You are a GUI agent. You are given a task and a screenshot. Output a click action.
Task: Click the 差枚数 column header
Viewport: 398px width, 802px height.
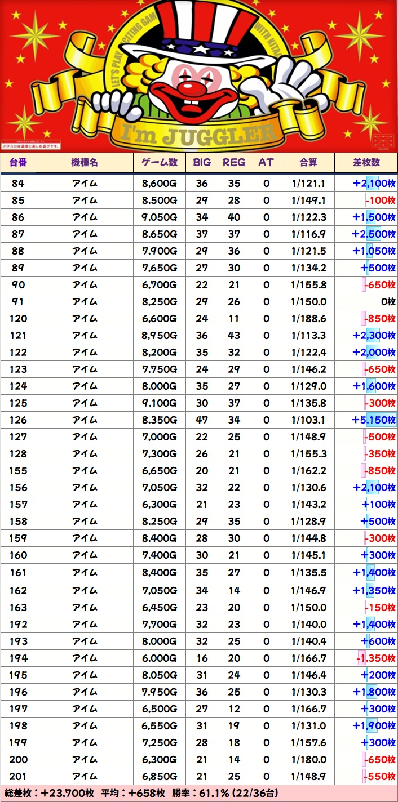click(366, 162)
